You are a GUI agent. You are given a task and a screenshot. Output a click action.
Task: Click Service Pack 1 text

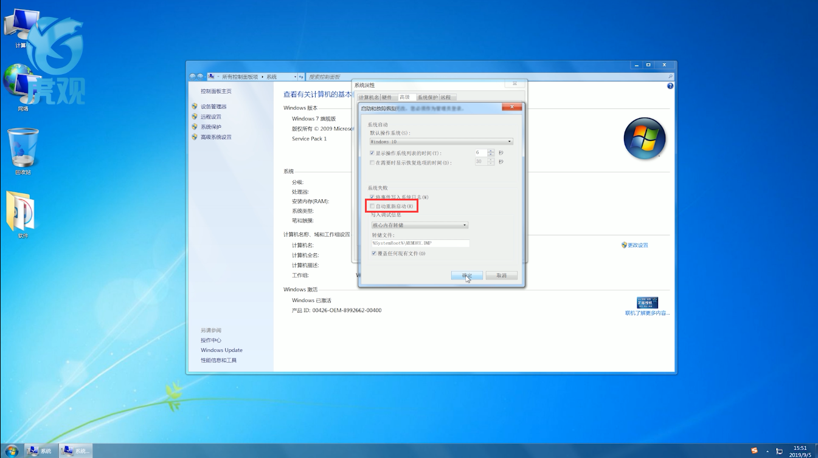coord(309,139)
